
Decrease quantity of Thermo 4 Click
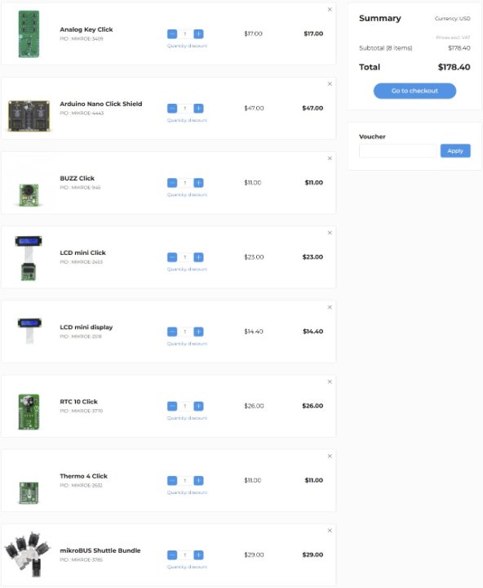point(172,481)
